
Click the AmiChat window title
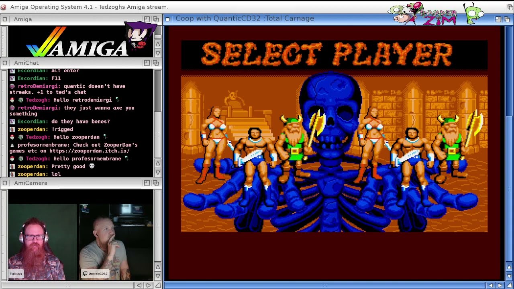(26, 63)
